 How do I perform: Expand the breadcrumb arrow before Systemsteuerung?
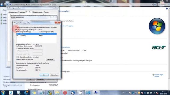(x=12, y=5)
